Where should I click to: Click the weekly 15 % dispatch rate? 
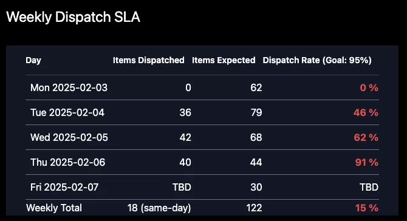[x=367, y=208]
